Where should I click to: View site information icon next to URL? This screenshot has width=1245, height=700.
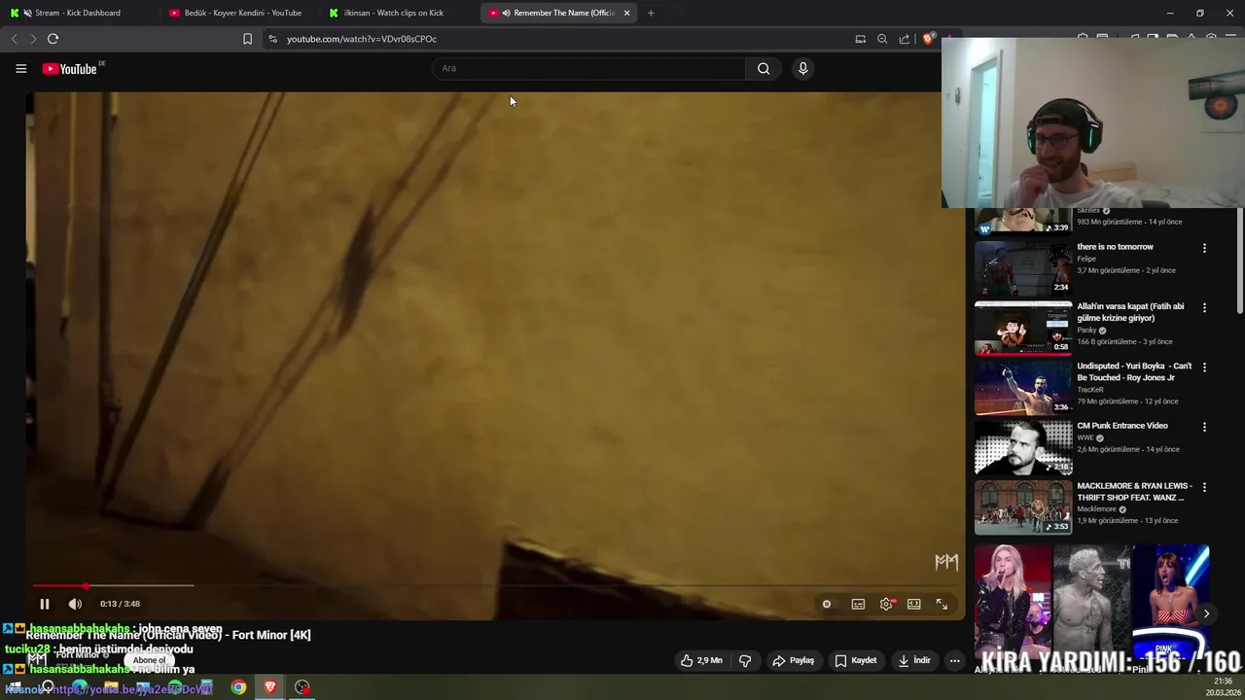[272, 39]
